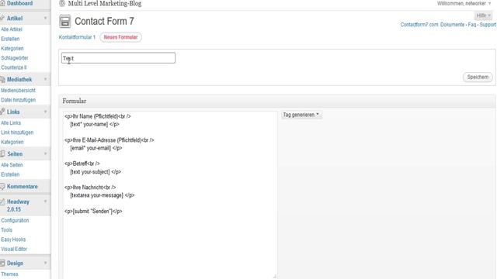Click the WordPress logo icon
The image size is (497, 279).
coord(62,3)
